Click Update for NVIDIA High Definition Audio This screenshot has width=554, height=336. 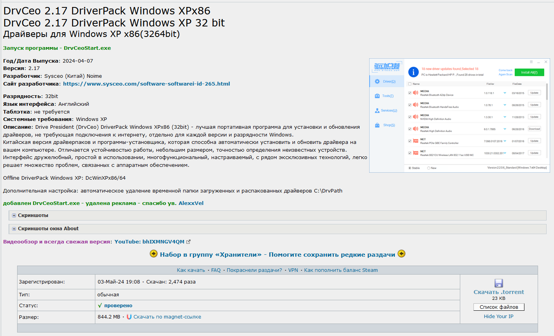pyautogui.click(x=535, y=117)
